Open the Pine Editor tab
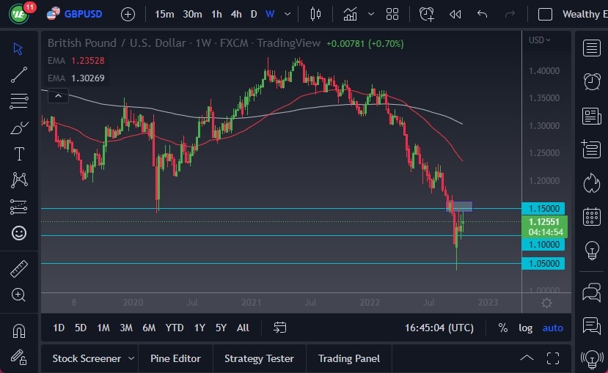 click(x=175, y=358)
